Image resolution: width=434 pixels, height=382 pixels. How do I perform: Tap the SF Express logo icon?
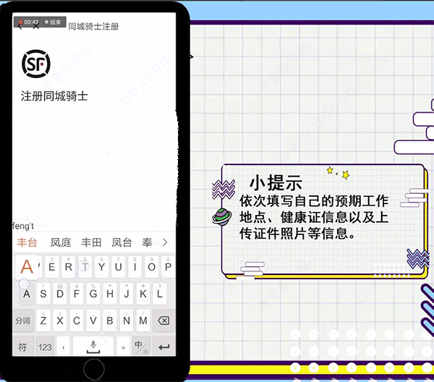[36, 65]
